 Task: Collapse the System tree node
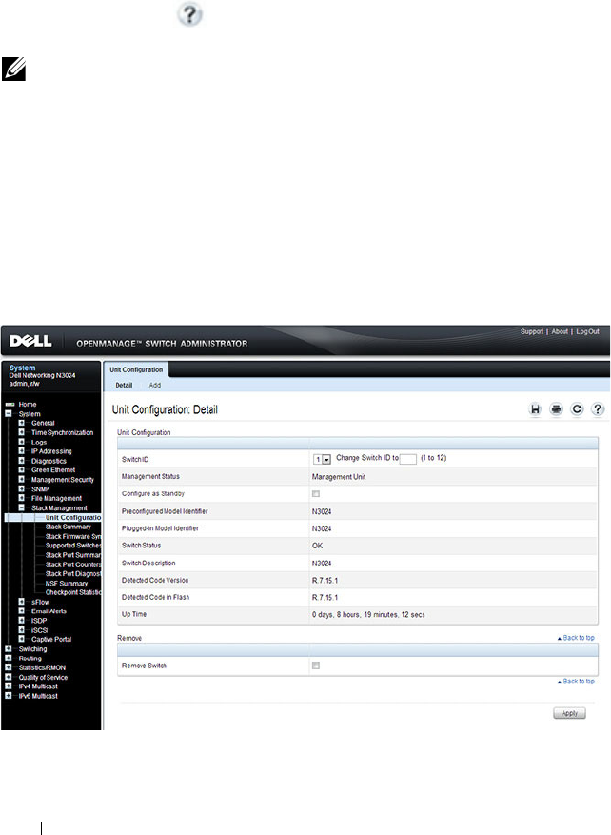pyautogui.click(x=9, y=414)
